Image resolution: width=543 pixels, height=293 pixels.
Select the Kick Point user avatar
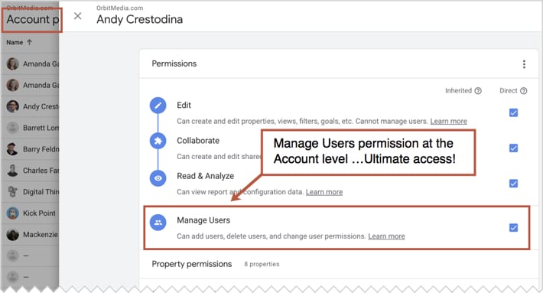pyautogui.click(x=12, y=213)
